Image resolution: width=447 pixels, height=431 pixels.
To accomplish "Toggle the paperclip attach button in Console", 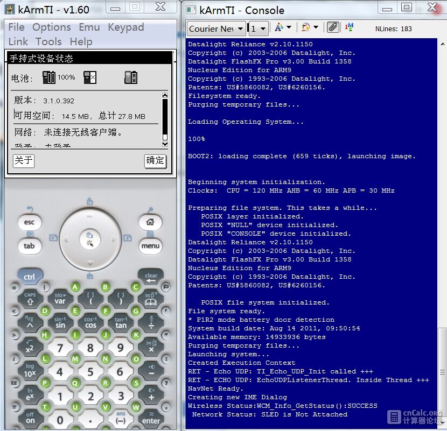I will click(x=333, y=27).
